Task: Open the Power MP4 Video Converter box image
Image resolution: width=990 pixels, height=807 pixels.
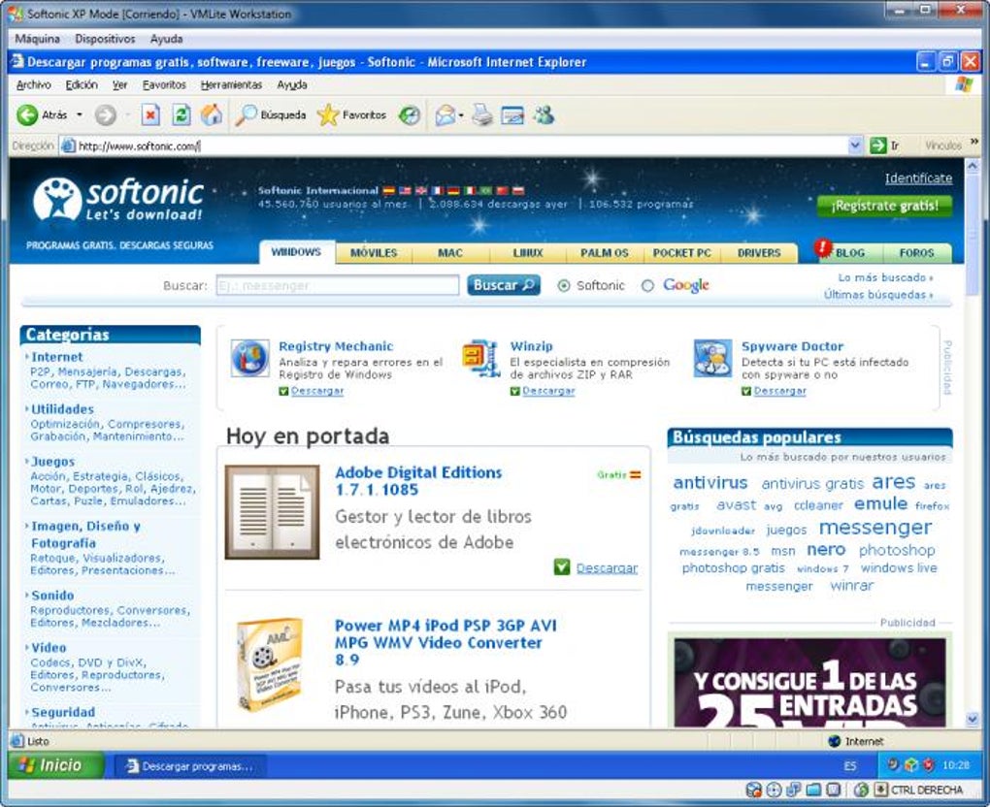Action: [269, 663]
